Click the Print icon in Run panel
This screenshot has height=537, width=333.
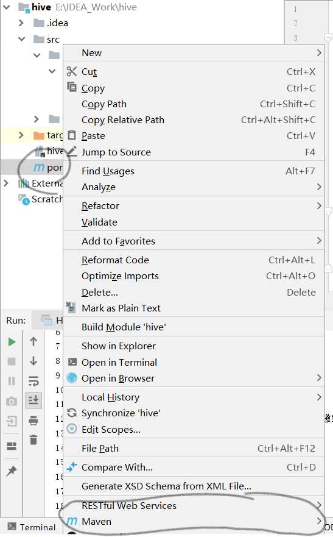[33, 420]
